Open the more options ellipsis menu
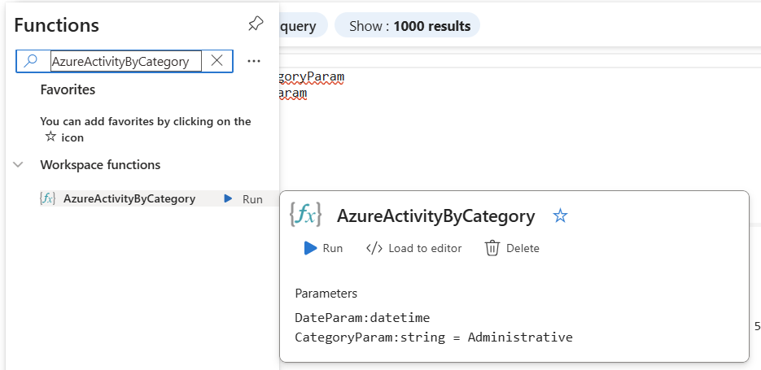Image resolution: width=761 pixels, height=370 pixels. 254,61
